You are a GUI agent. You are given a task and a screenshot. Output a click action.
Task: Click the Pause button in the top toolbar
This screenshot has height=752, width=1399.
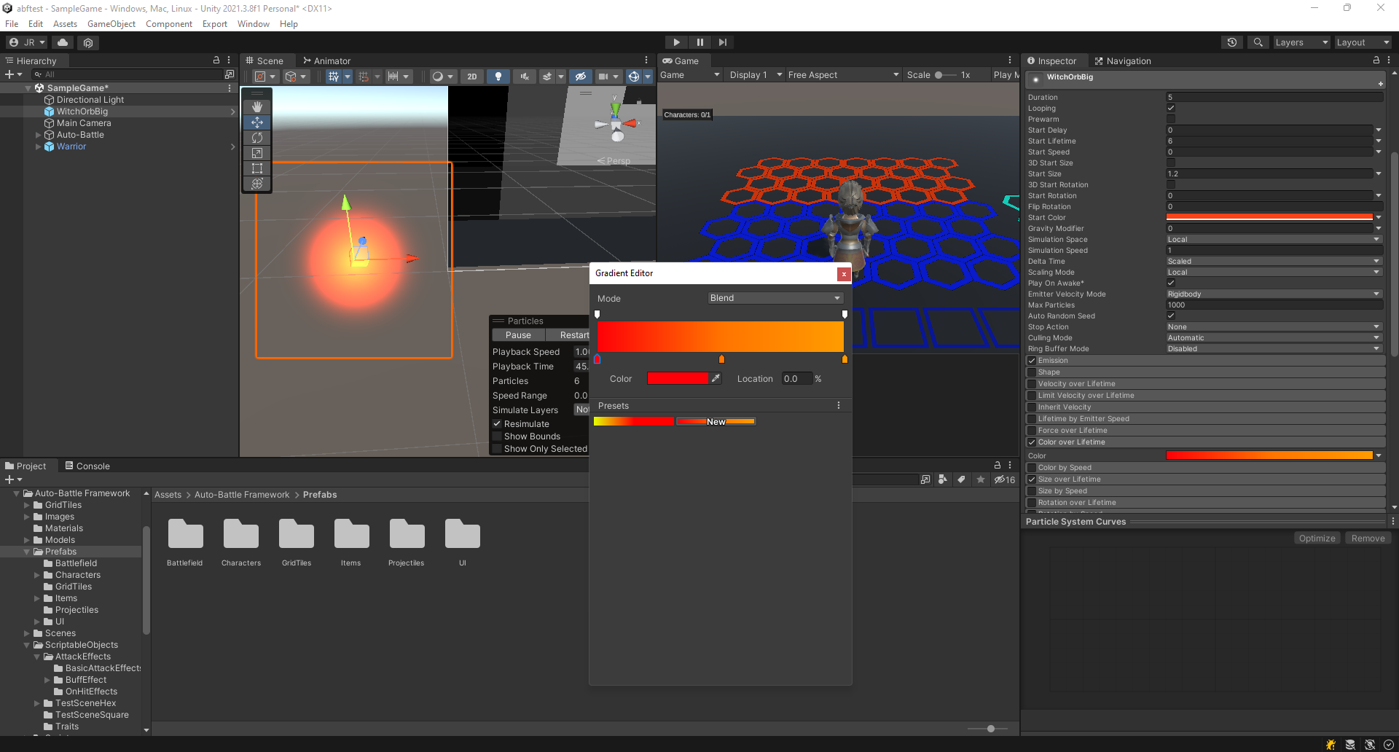[x=699, y=42]
